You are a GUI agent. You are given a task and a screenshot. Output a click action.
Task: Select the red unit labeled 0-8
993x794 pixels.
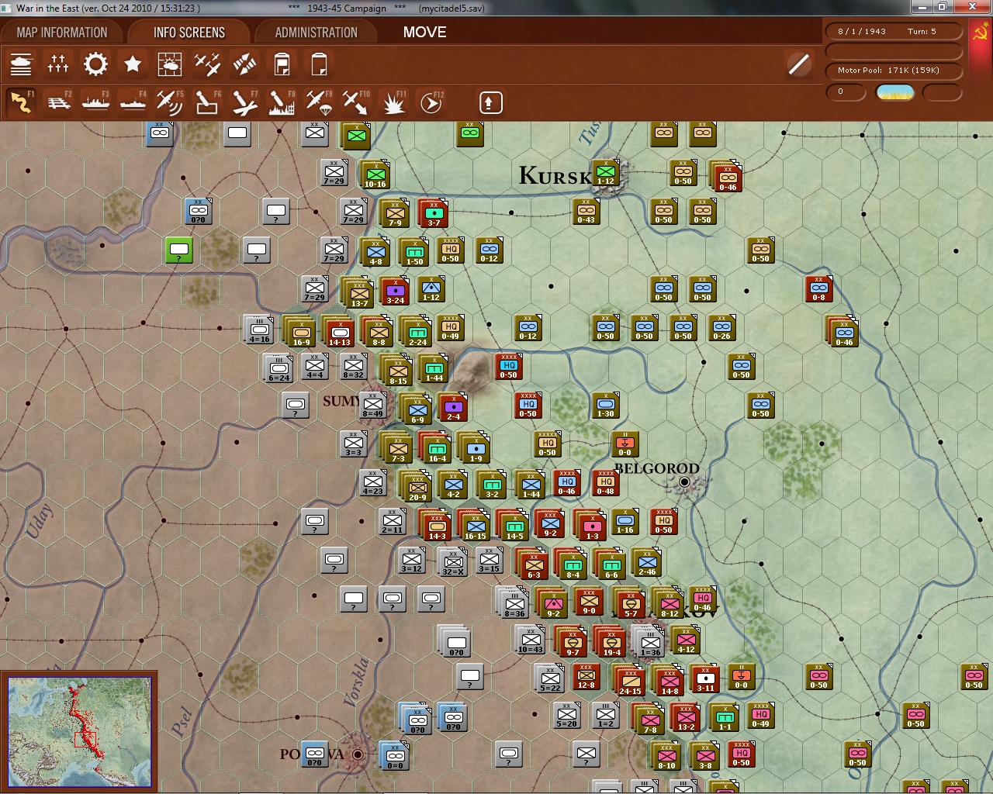click(818, 289)
